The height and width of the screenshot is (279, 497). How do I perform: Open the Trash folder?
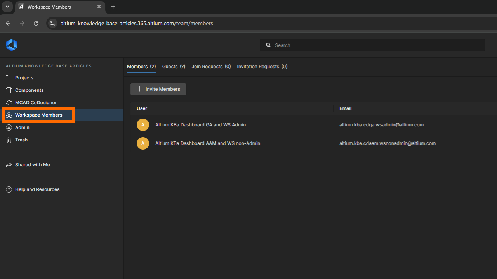pyautogui.click(x=21, y=140)
